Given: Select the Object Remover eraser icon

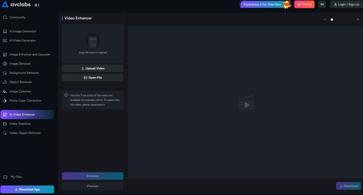Looking at the screenshot, I should (x=5, y=82).
